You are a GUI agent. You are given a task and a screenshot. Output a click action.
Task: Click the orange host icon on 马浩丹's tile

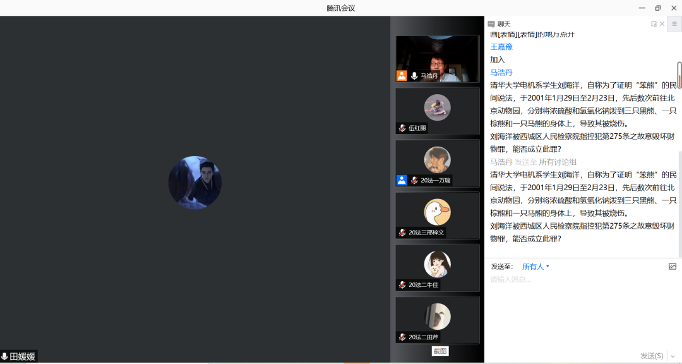click(x=402, y=76)
